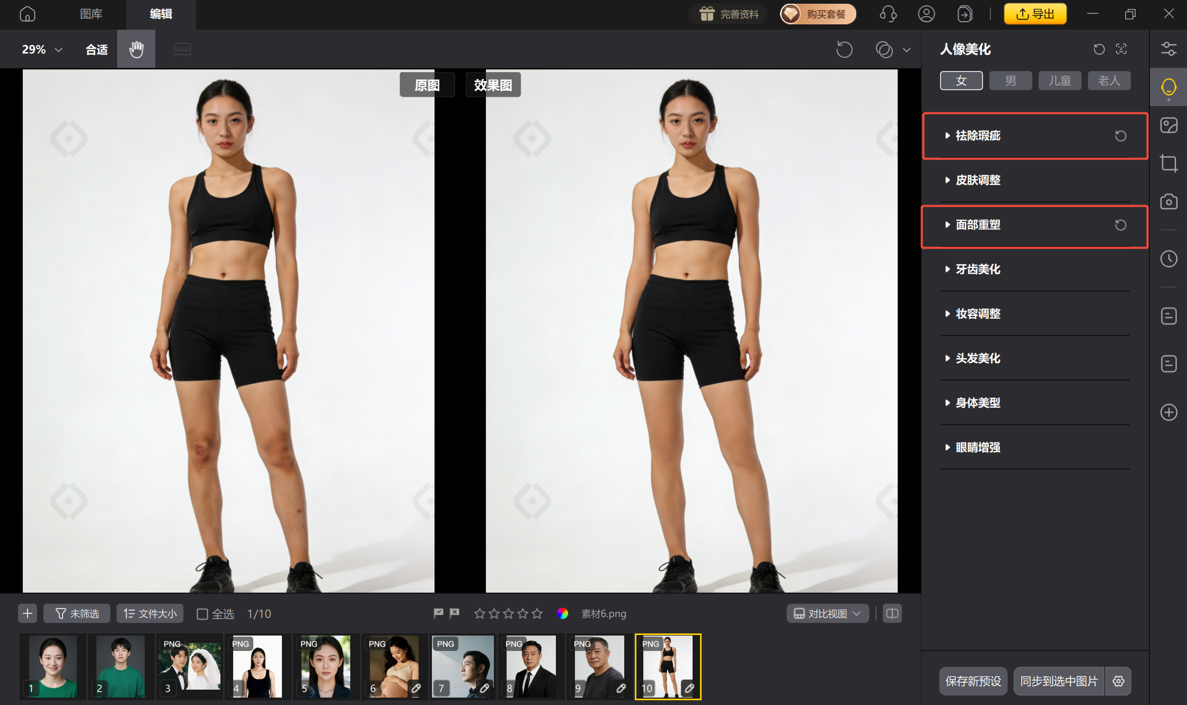The image size is (1187, 705).
Task: Click the home icon
Action: (x=28, y=14)
